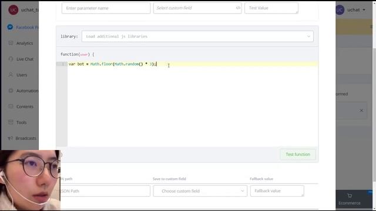Open Tools in the sidebar
Image resolution: width=376 pixels, height=211 pixels.
(x=21, y=122)
